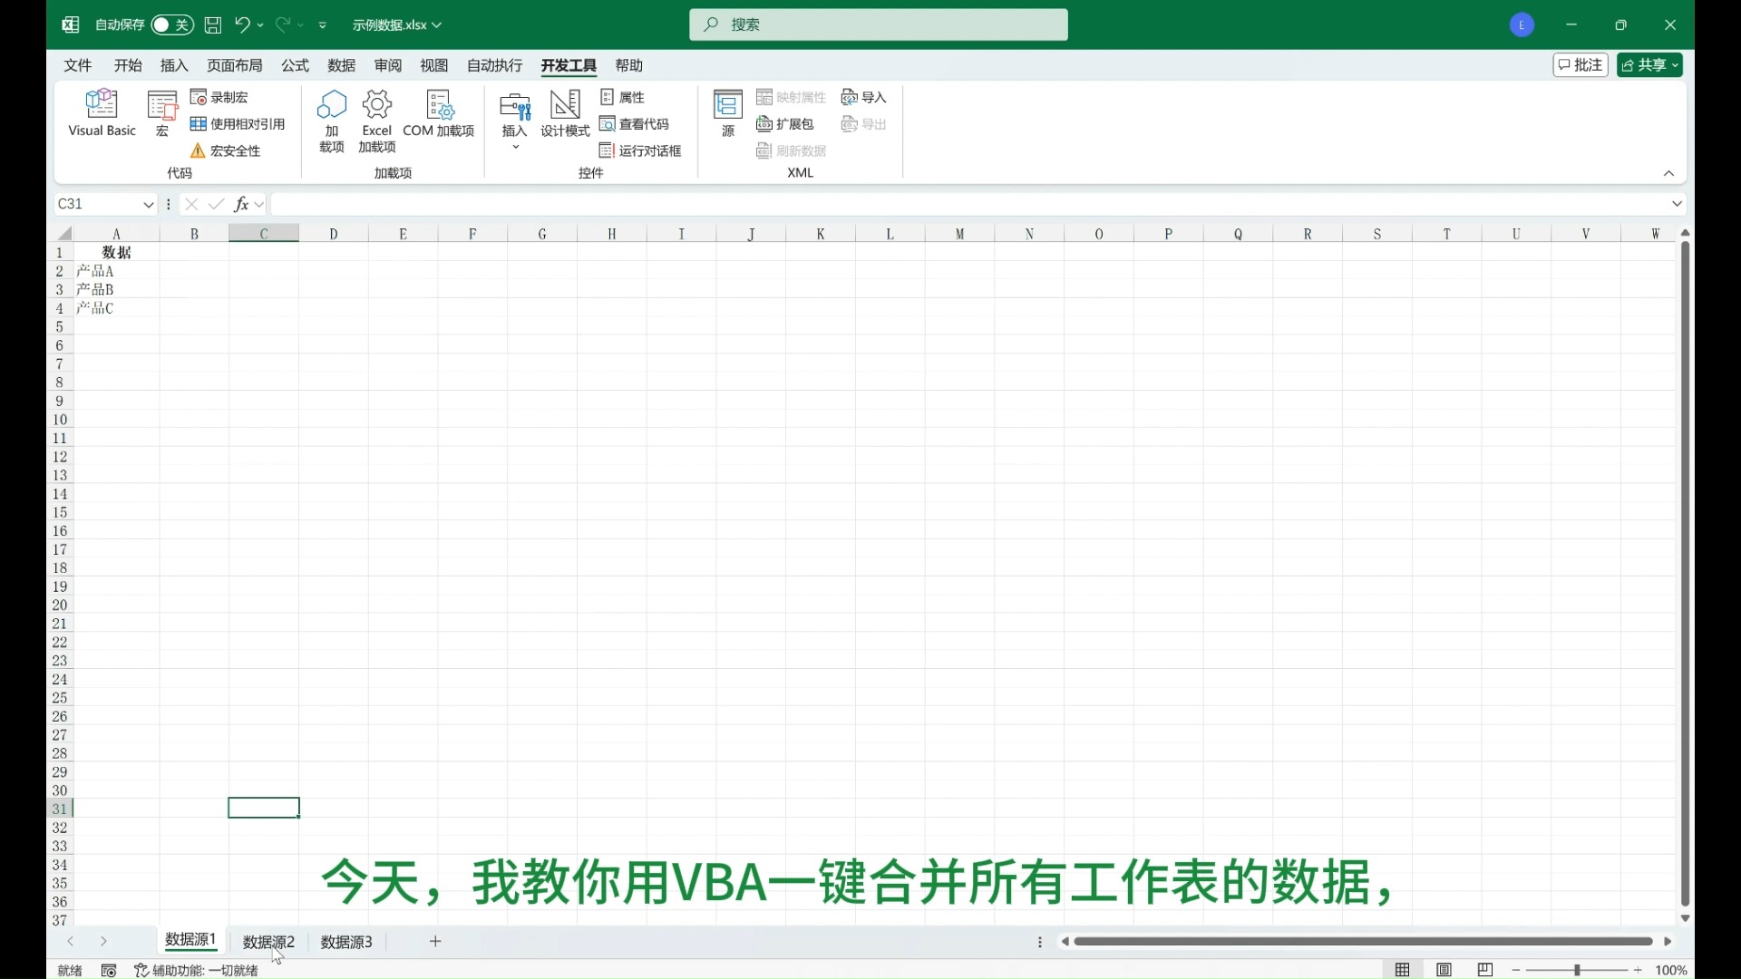Switch to the 数据源2 sheet tab
The width and height of the screenshot is (1741, 979).
pyautogui.click(x=268, y=942)
